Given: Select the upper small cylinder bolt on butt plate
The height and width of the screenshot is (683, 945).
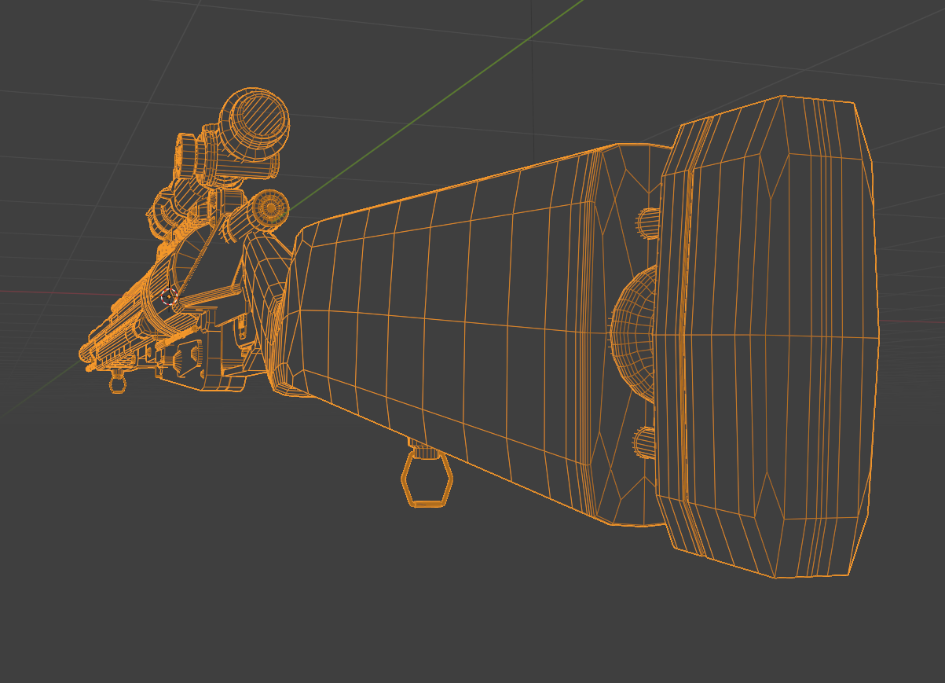Looking at the screenshot, I should tap(648, 223).
